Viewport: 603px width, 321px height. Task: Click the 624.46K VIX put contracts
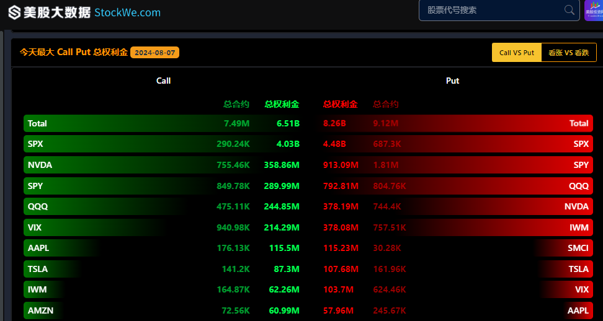click(x=389, y=289)
